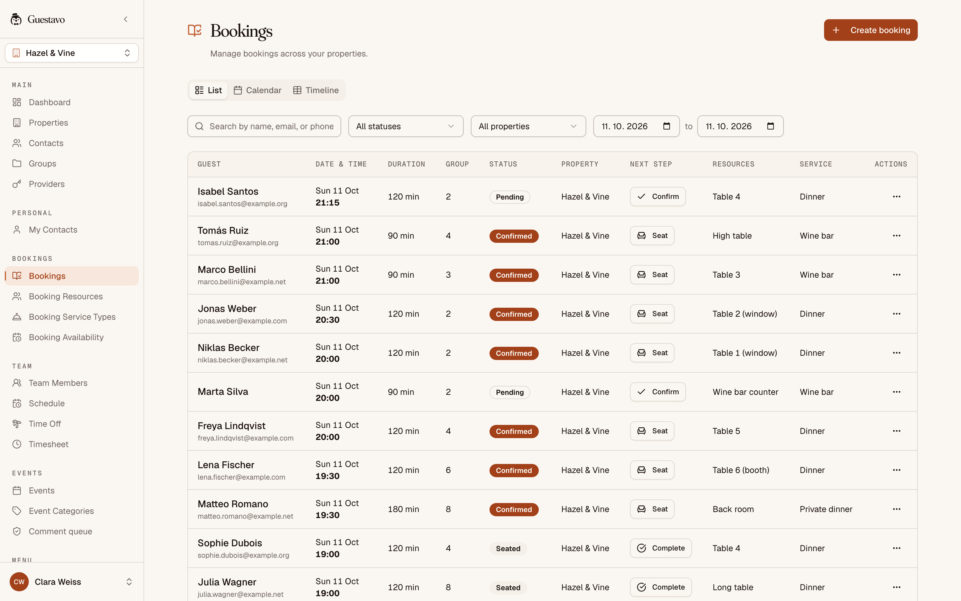The image size is (961, 601).
Task: Open Timesheet clock icon item
Action: click(x=72, y=444)
